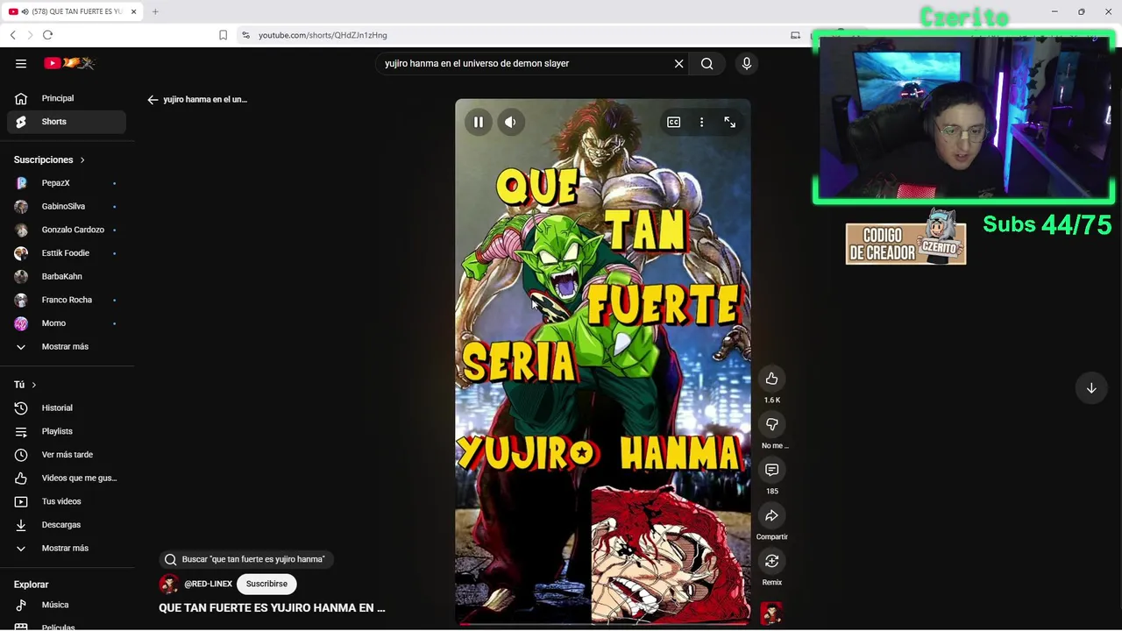Open the cast/screen icon near address bar
The width and height of the screenshot is (1122, 631).
pos(795,35)
